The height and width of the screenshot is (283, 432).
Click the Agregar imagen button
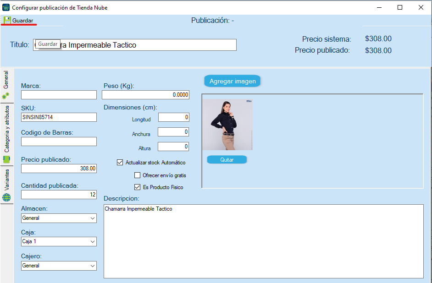click(x=233, y=81)
